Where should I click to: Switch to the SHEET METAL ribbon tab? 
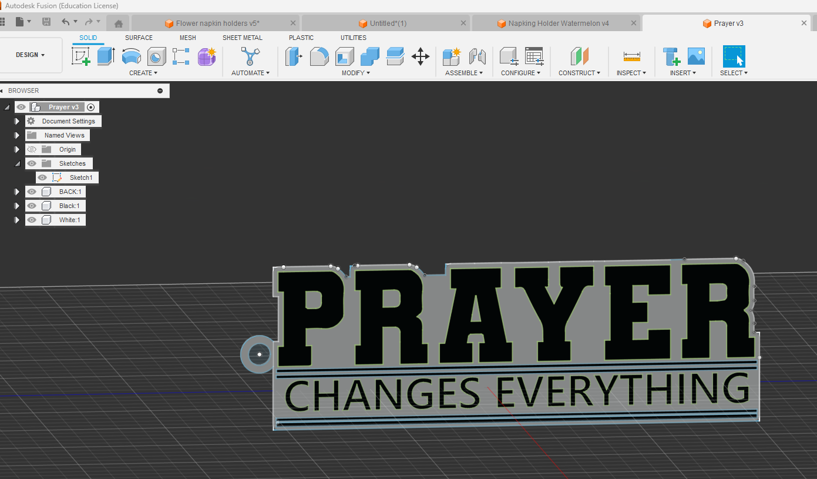243,38
